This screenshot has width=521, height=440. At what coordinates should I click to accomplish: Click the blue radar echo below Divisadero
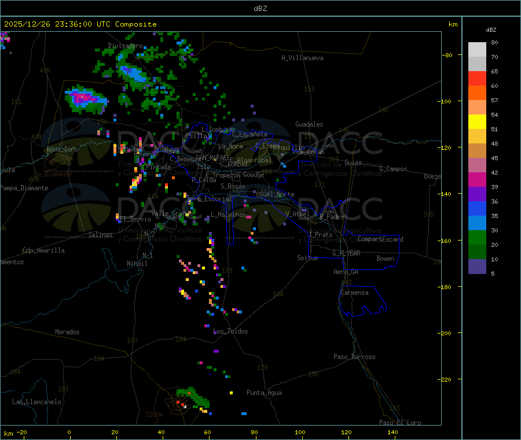tap(134, 74)
